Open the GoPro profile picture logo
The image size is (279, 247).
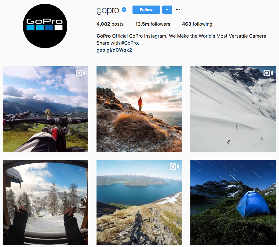pyautogui.click(x=45, y=26)
